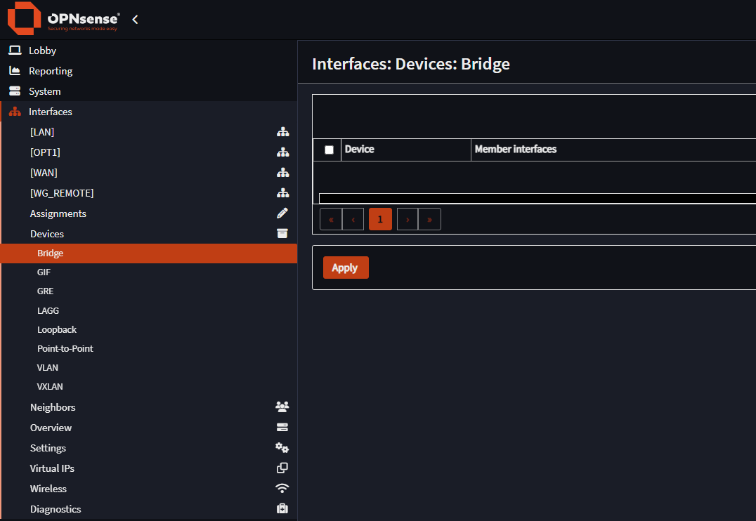Screen dimensions: 756x521
Task: Click the System server icon
Action: click(x=15, y=91)
